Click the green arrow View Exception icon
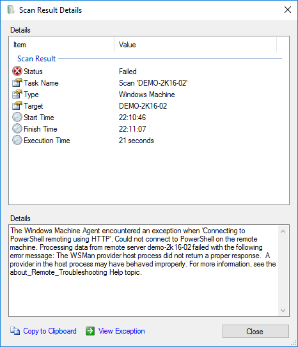This screenshot has height=347, width=298. 90,331
